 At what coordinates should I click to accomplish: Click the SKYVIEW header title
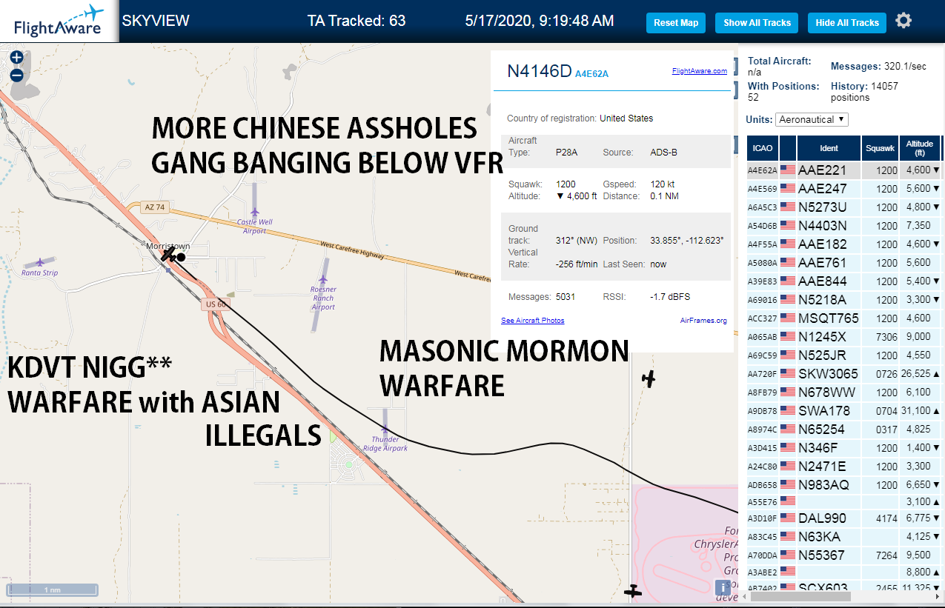(x=156, y=21)
